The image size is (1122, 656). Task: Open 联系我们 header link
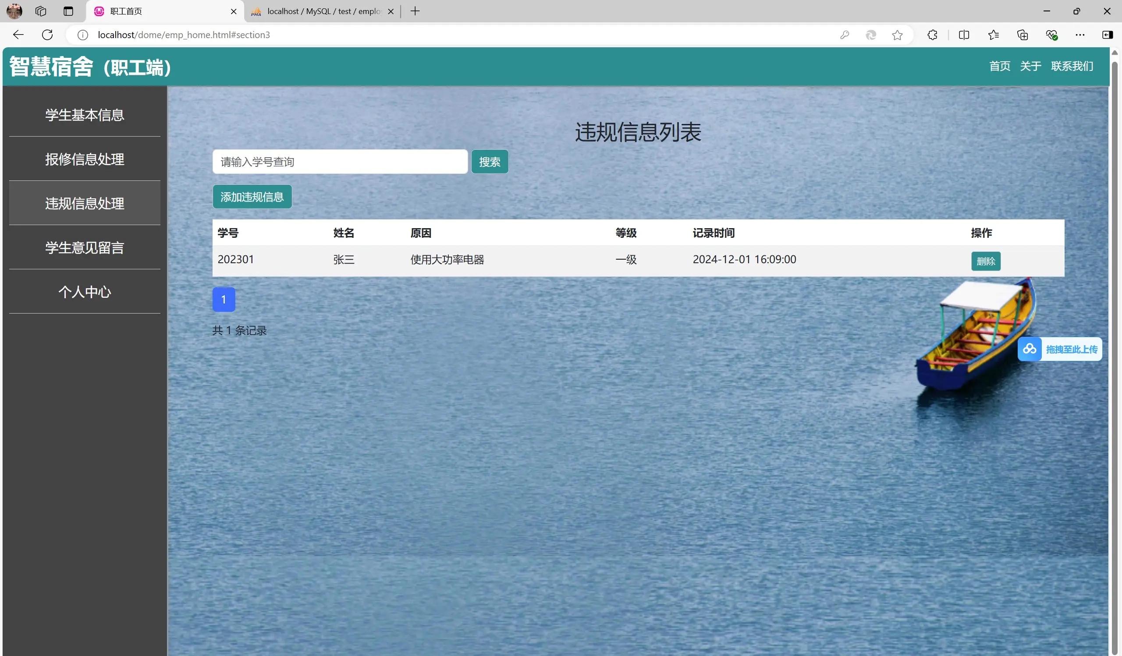(1072, 66)
